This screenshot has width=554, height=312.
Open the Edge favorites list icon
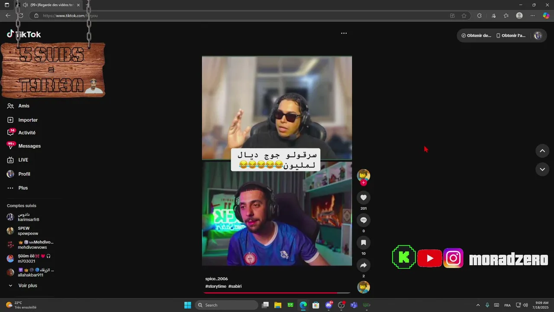pos(506,16)
